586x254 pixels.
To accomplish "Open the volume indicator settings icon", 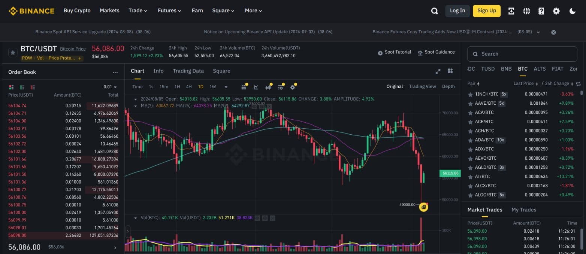I will click(265, 218).
